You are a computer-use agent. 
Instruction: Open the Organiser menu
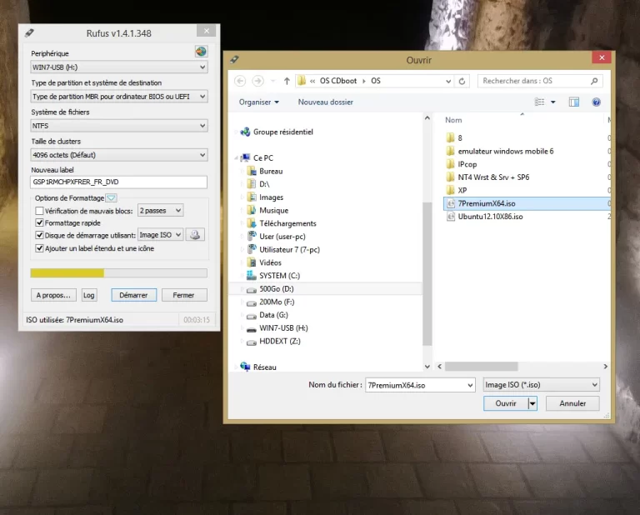point(259,102)
